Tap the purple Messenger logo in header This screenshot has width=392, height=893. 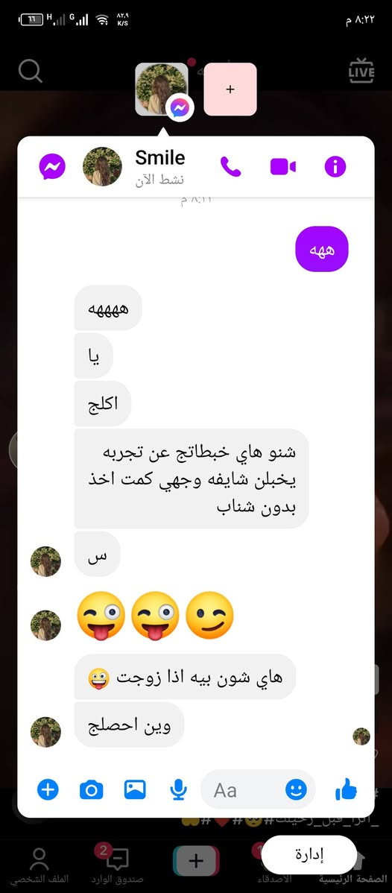[52, 167]
